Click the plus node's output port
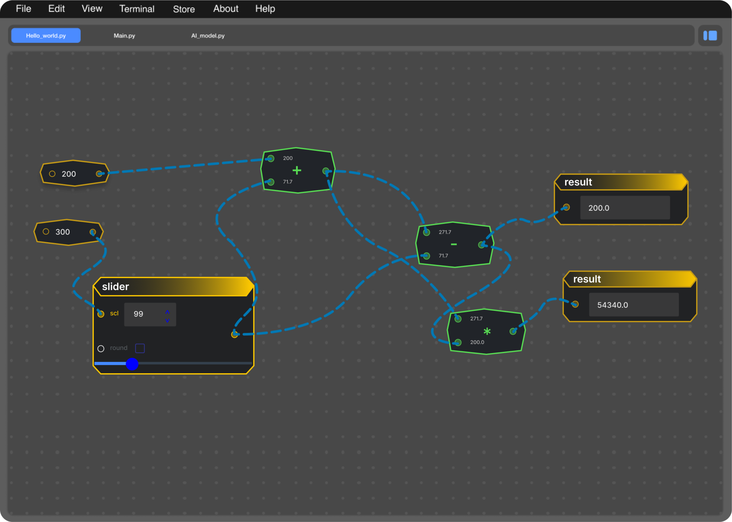Image resolution: width=732 pixels, height=522 pixels. tap(325, 171)
